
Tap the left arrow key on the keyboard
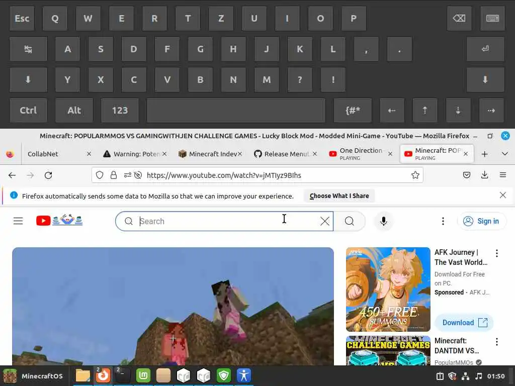[x=392, y=110]
